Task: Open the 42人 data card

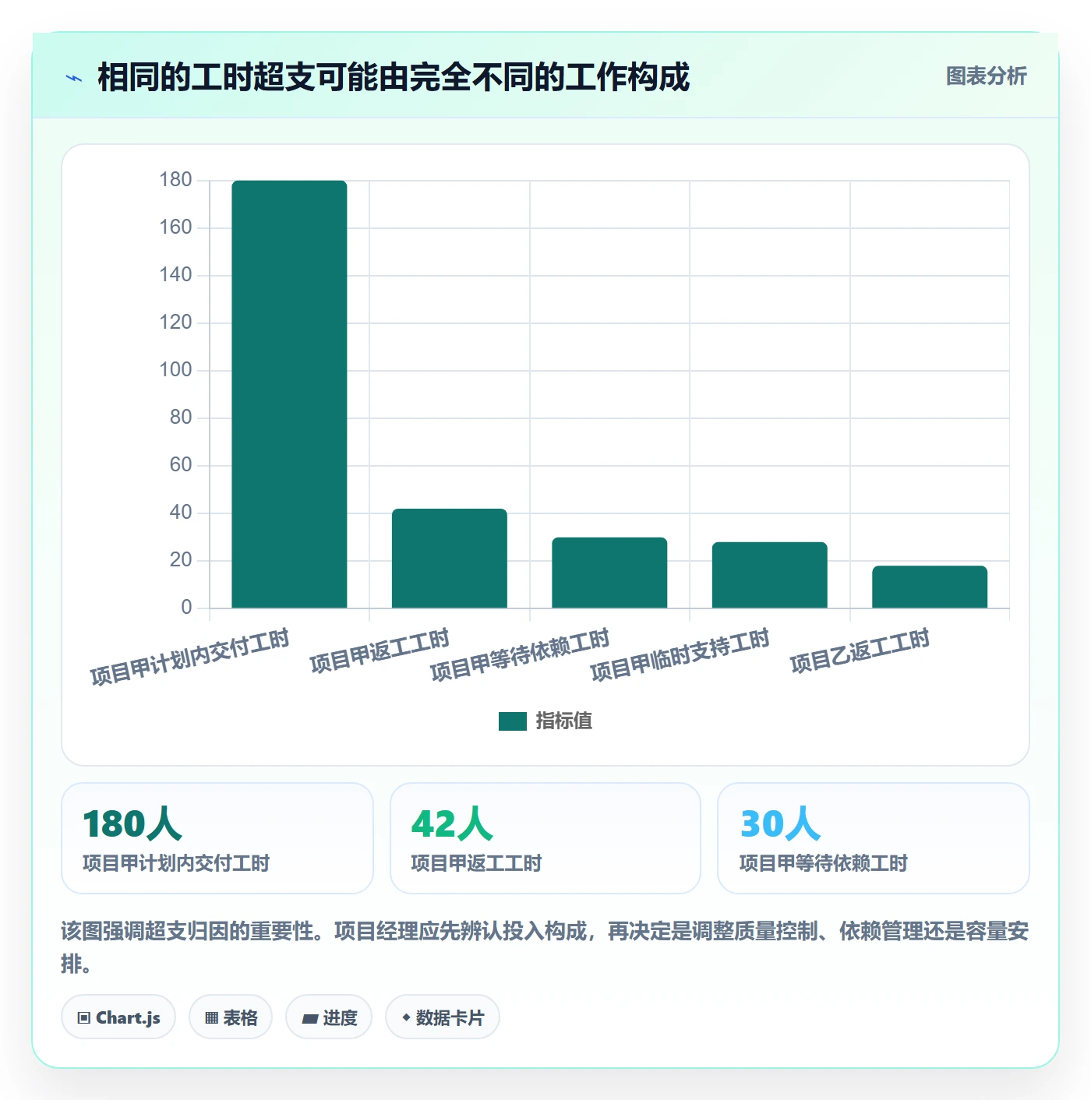Action: pyautogui.click(x=545, y=838)
